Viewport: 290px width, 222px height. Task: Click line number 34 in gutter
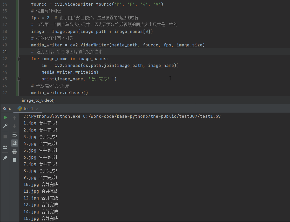(5, 4)
